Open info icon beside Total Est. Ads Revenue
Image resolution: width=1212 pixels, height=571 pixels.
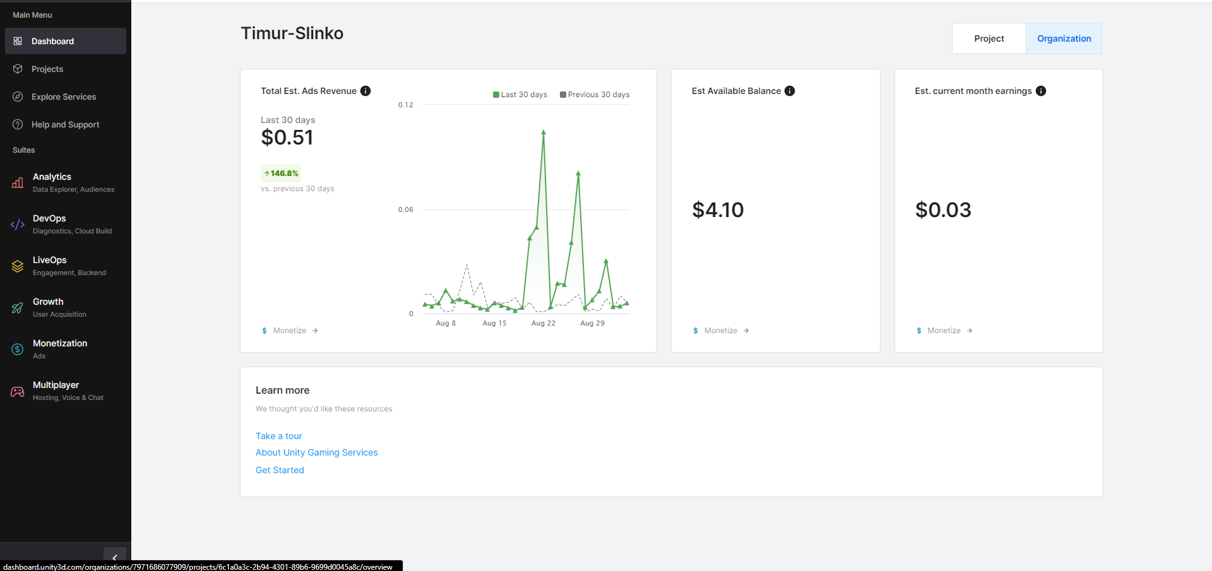point(365,91)
